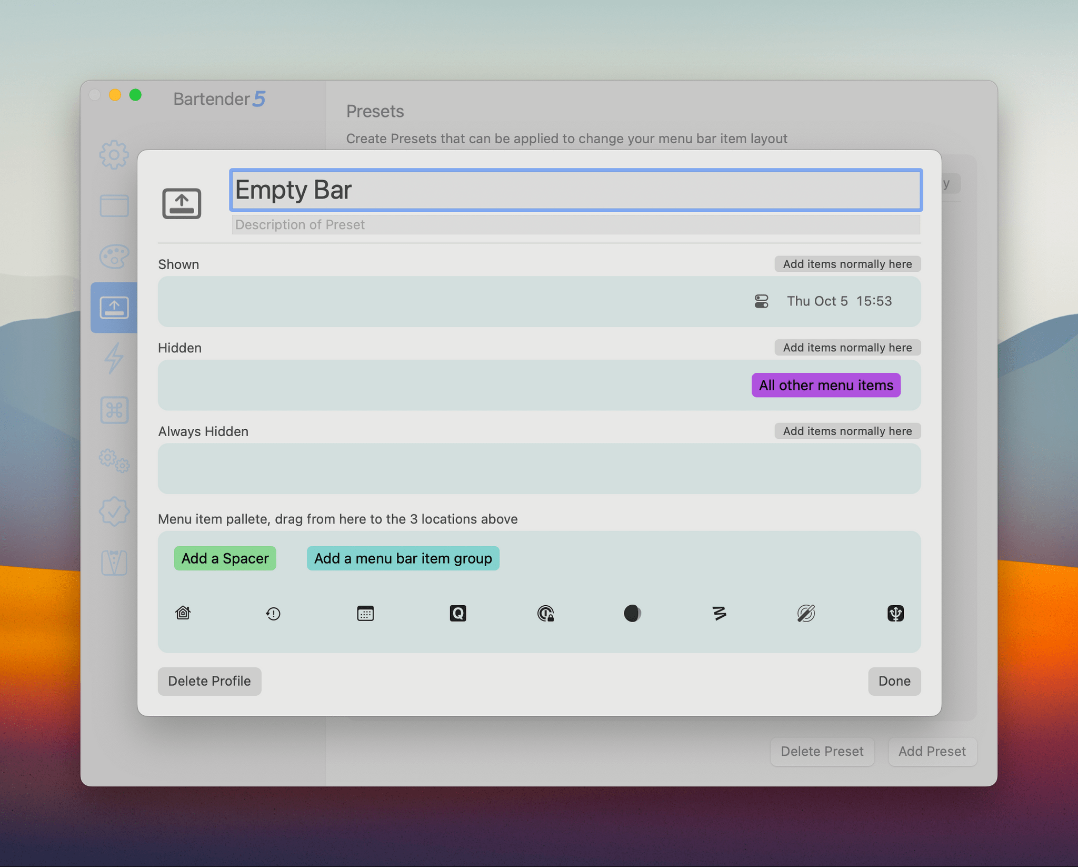Click the green zoom window button

point(135,95)
